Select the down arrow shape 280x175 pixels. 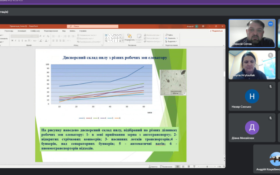click(117, 38)
